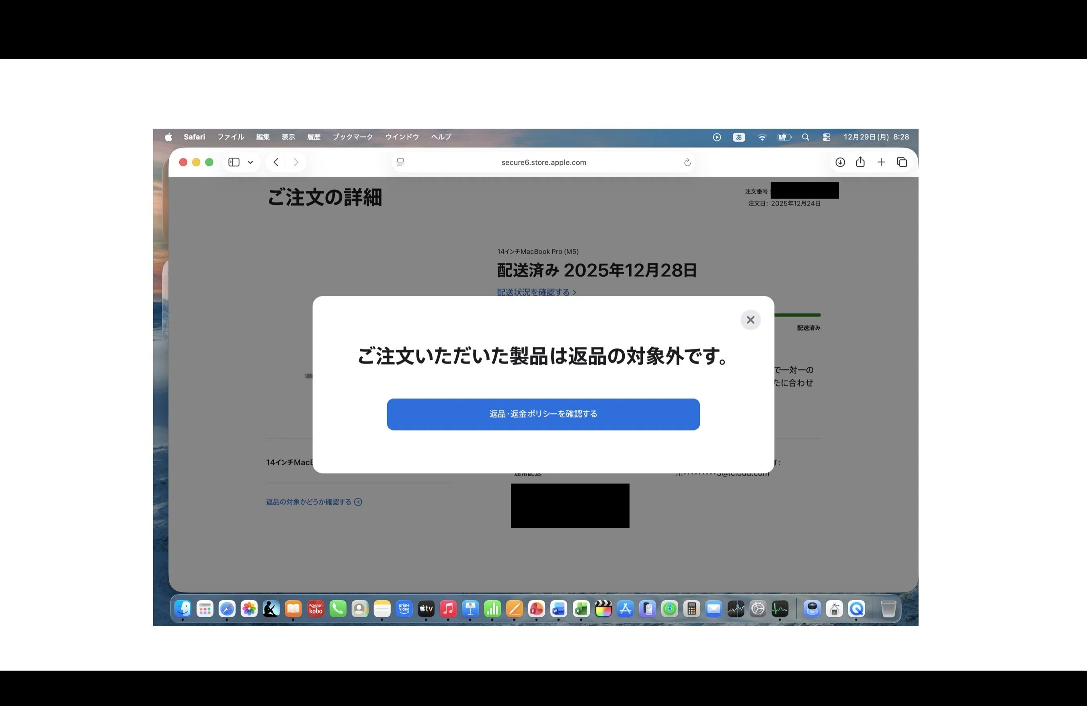
Task: Open the 履歴 menu
Action: 314,137
